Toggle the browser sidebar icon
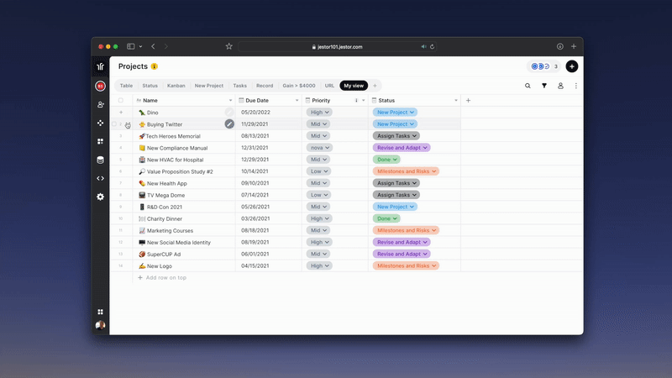672x378 pixels. click(131, 46)
